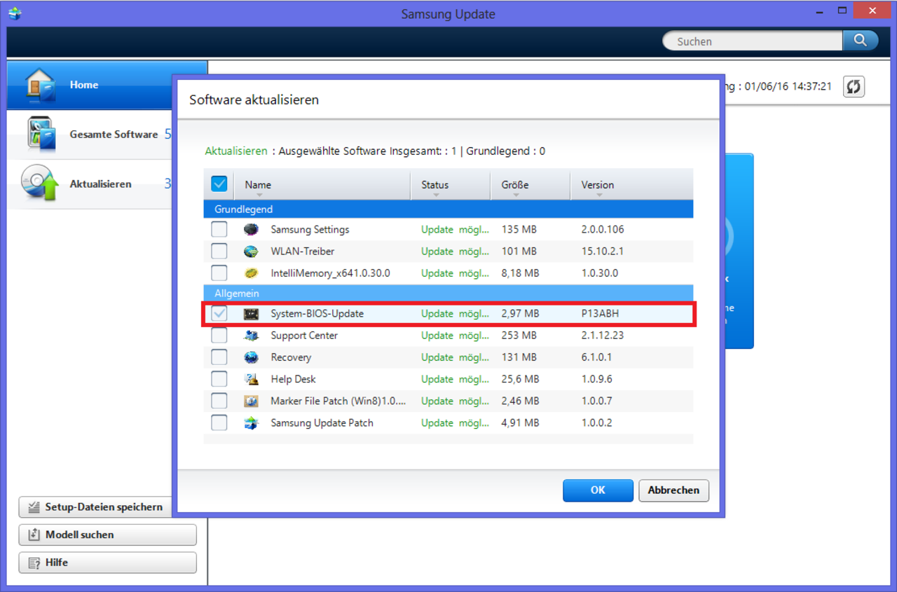Viewport: 897px width, 592px height.
Task: Toggle the select-all checkbox in header
Action: [219, 184]
